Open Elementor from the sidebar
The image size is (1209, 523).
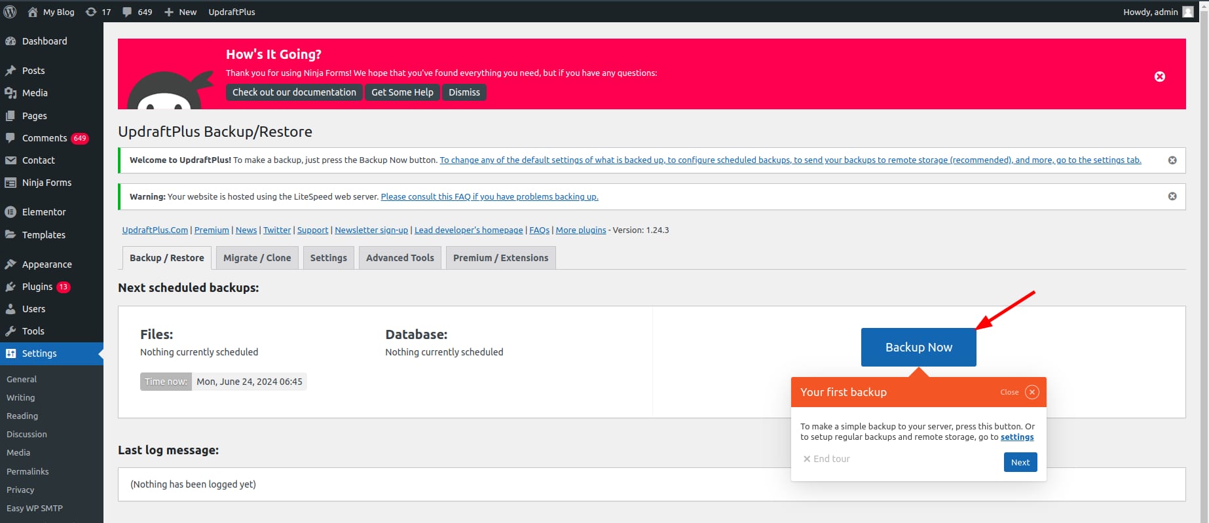[x=44, y=212]
